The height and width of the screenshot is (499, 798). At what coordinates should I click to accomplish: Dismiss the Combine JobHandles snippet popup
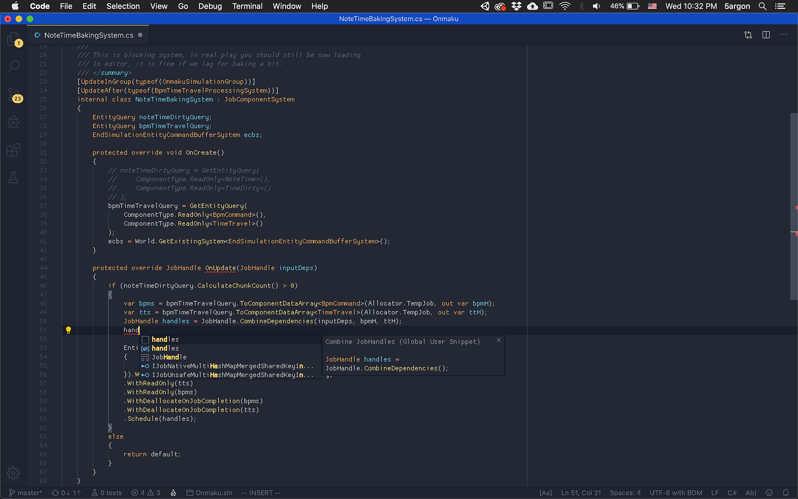[x=499, y=340]
